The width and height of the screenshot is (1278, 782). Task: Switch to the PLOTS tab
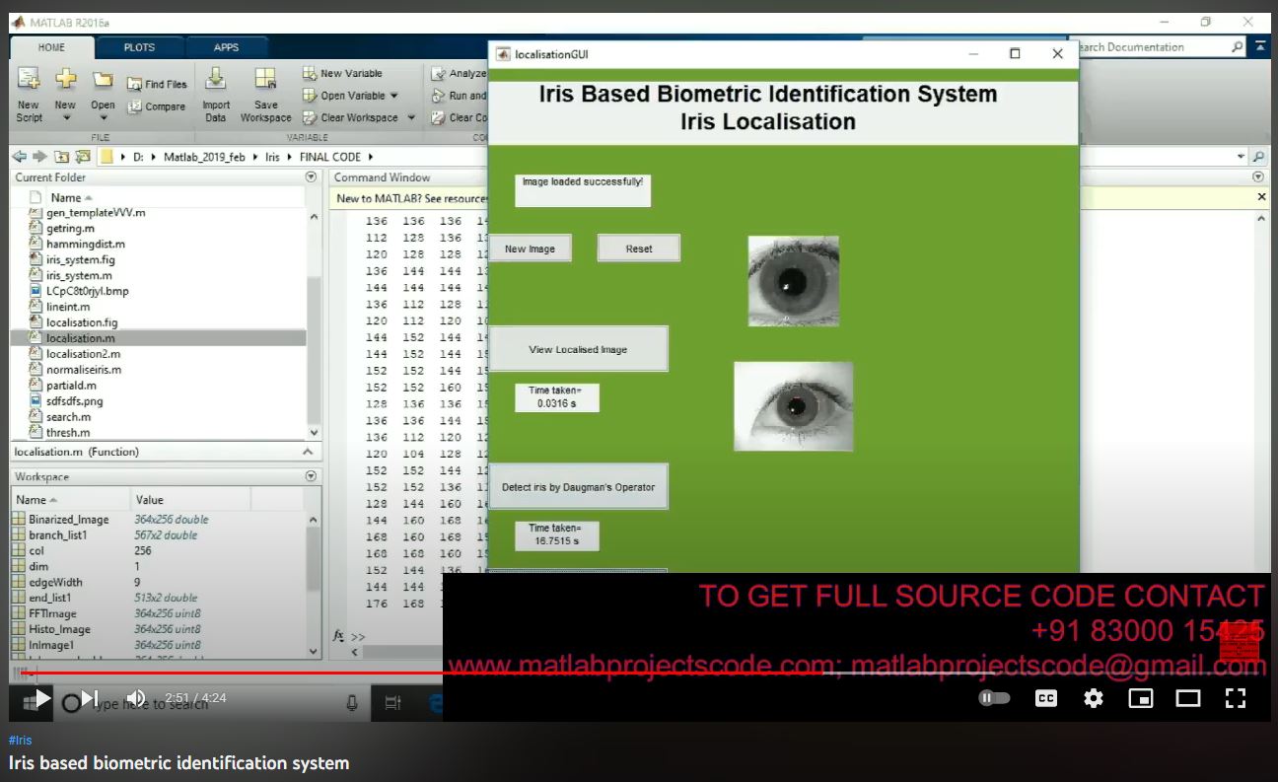click(x=139, y=47)
